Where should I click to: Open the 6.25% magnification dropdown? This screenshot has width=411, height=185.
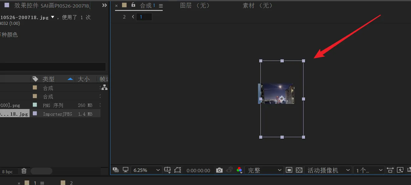pyautogui.click(x=146, y=170)
